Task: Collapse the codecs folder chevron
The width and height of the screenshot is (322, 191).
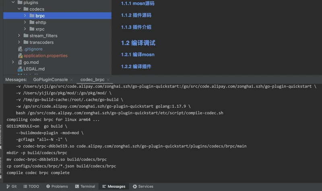Action: pyautogui.click(x=19, y=9)
